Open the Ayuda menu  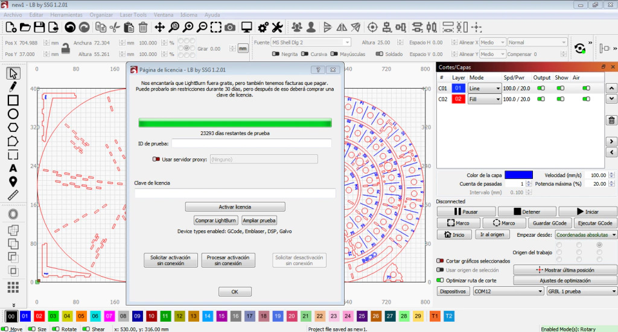click(212, 15)
